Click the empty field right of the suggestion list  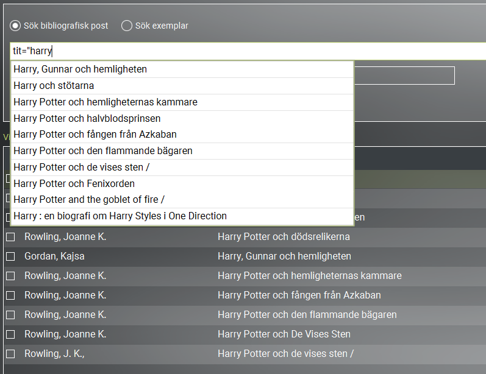pyautogui.click(x=404, y=76)
